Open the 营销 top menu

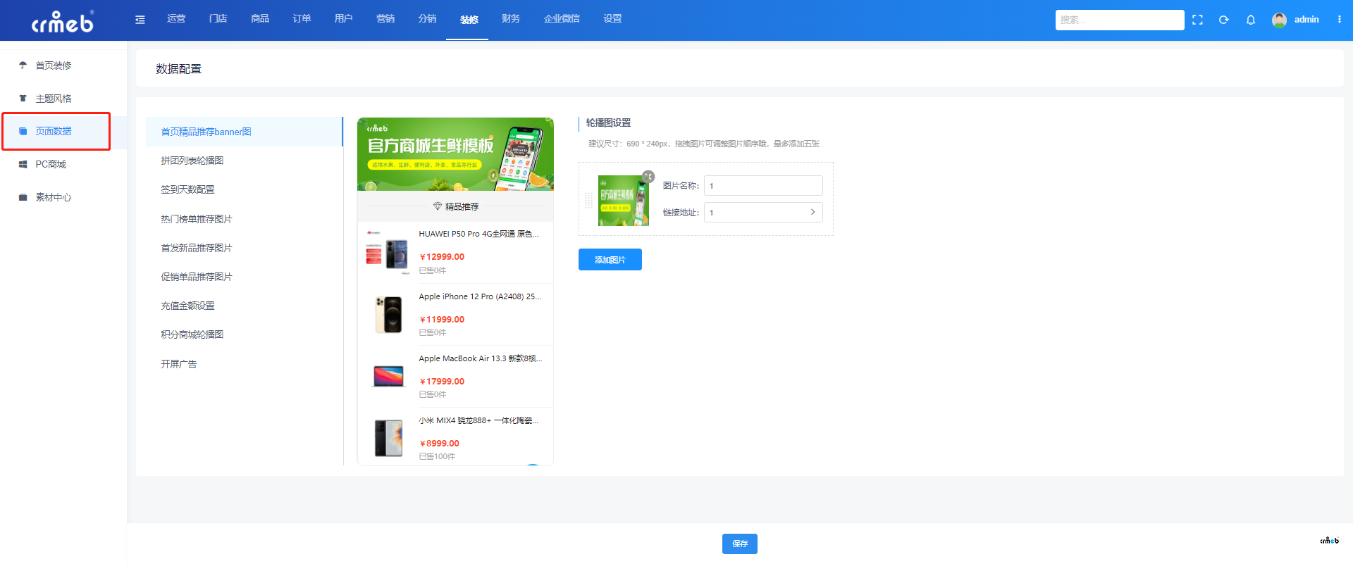(x=385, y=19)
